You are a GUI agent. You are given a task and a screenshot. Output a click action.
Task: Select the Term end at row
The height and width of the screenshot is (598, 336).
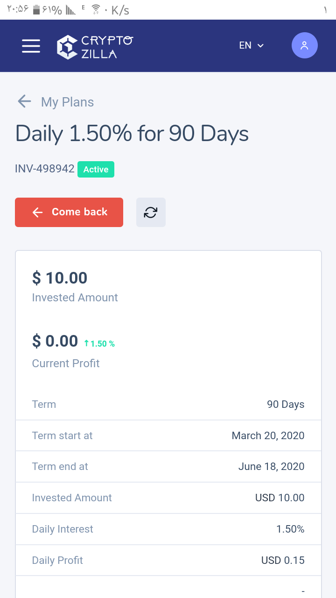(x=168, y=466)
